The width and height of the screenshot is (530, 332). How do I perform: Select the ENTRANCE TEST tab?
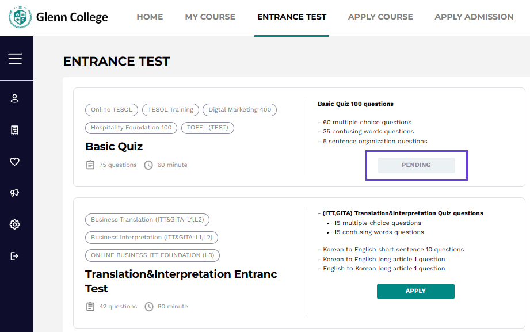pos(292,17)
